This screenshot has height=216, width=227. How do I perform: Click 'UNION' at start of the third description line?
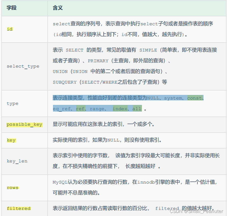point(60,72)
